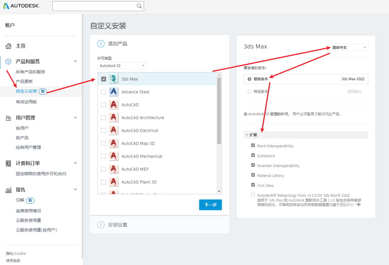This screenshot has height=265, width=389.
Task: Collapse the 计费和订单 section chevron
Action: pos(76,163)
